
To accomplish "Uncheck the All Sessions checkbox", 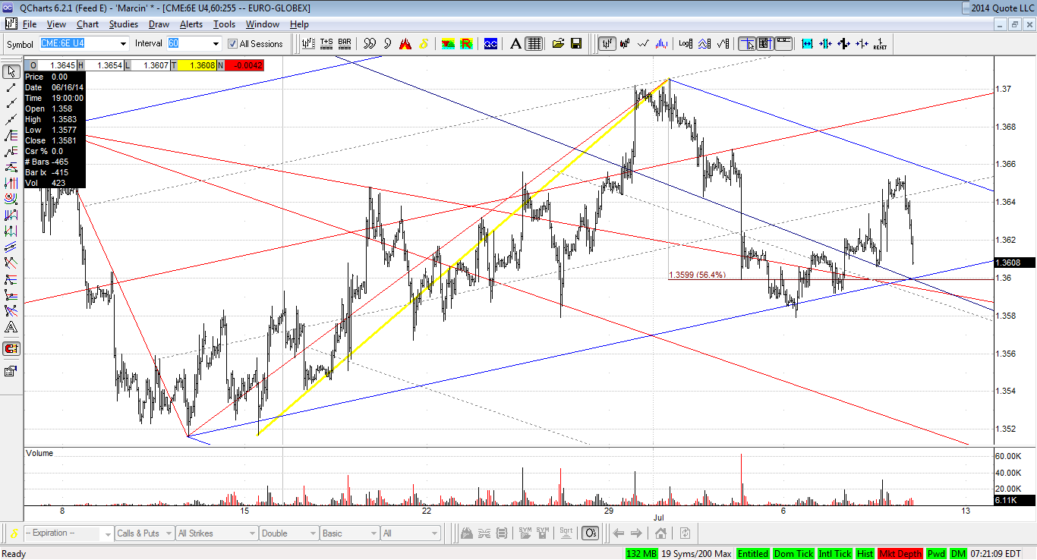I will [x=233, y=44].
